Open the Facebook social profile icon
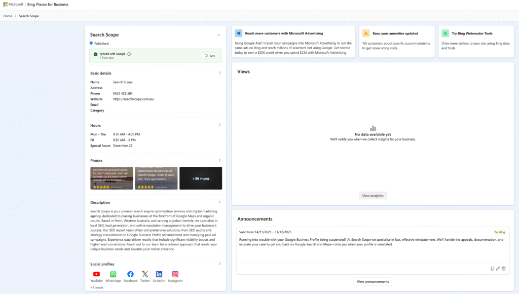The width and height of the screenshot is (519, 294). [129, 274]
